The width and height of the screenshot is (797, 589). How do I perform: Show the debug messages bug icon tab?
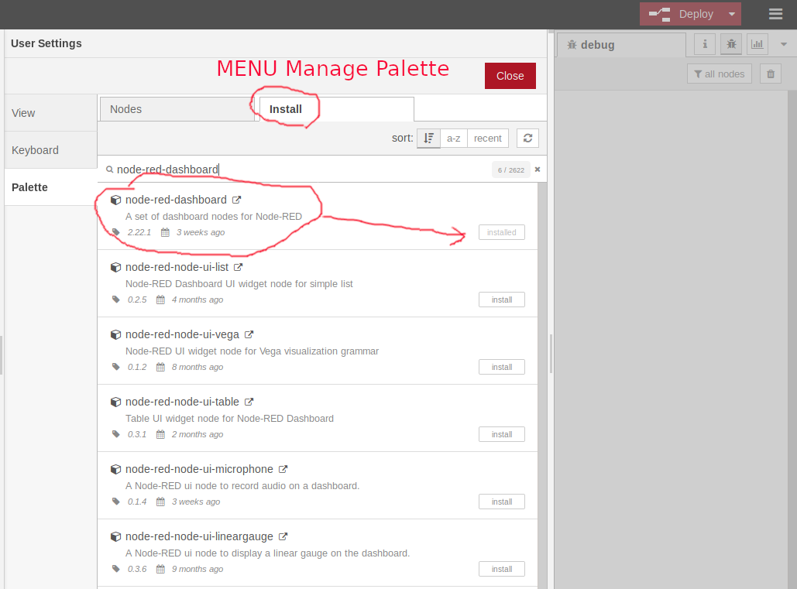pos(731,44)
